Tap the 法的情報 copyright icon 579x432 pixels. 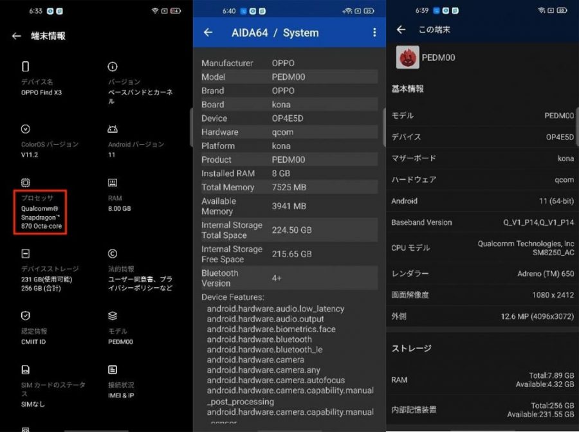(x=113, y=253)
